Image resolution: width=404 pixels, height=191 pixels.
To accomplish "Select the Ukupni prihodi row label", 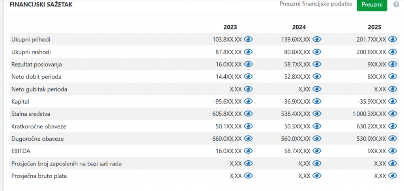I will (31, 39).
